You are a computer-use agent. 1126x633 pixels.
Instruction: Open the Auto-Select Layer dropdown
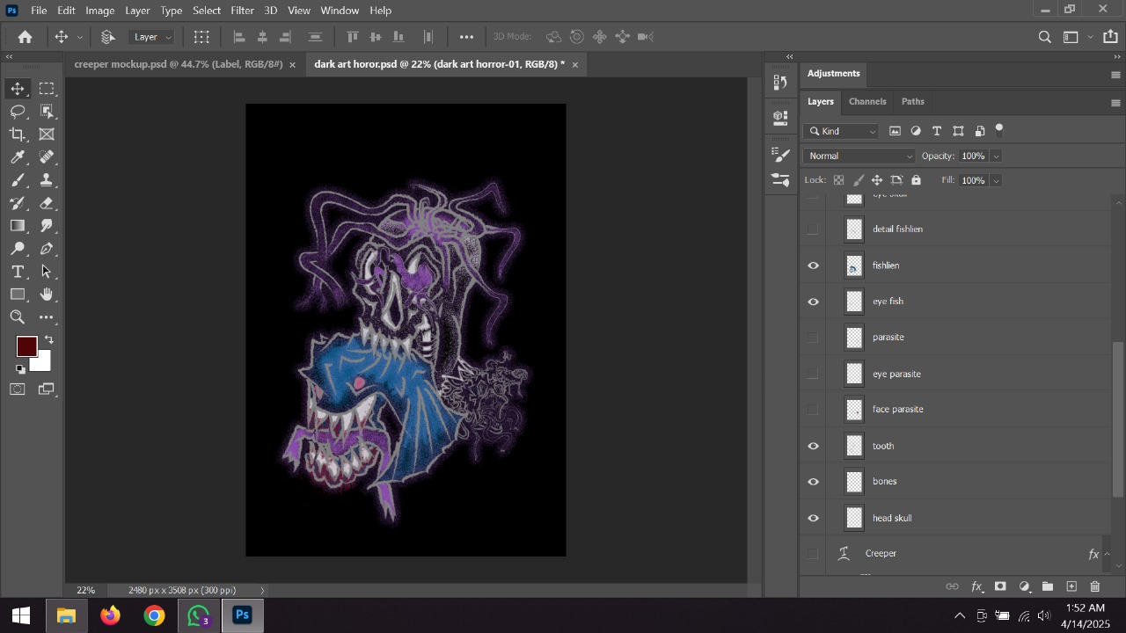coord(152,37)
